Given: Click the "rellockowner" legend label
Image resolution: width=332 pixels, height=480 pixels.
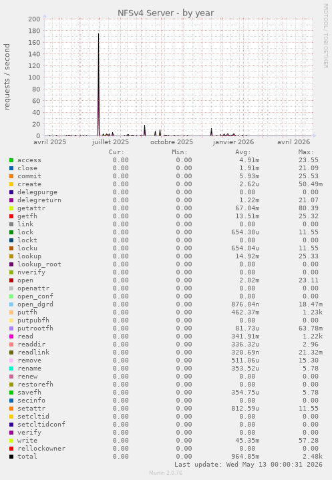Looking at the screenshot, I should 41,449.
